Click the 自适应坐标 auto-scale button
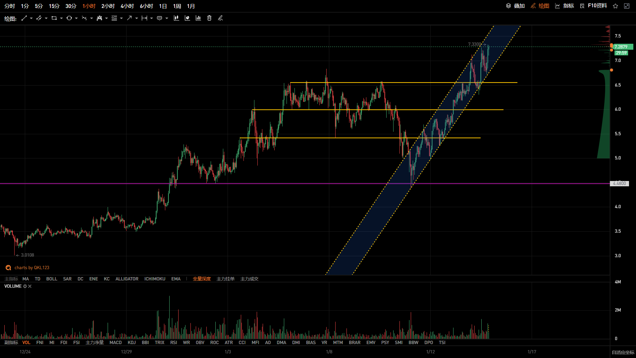Viewport: 636px width, 358px height. (x=623, y=352)
